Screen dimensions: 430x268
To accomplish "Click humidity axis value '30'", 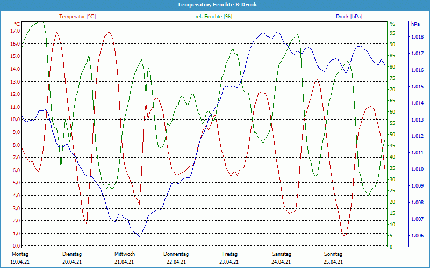I will click(392, 180).
